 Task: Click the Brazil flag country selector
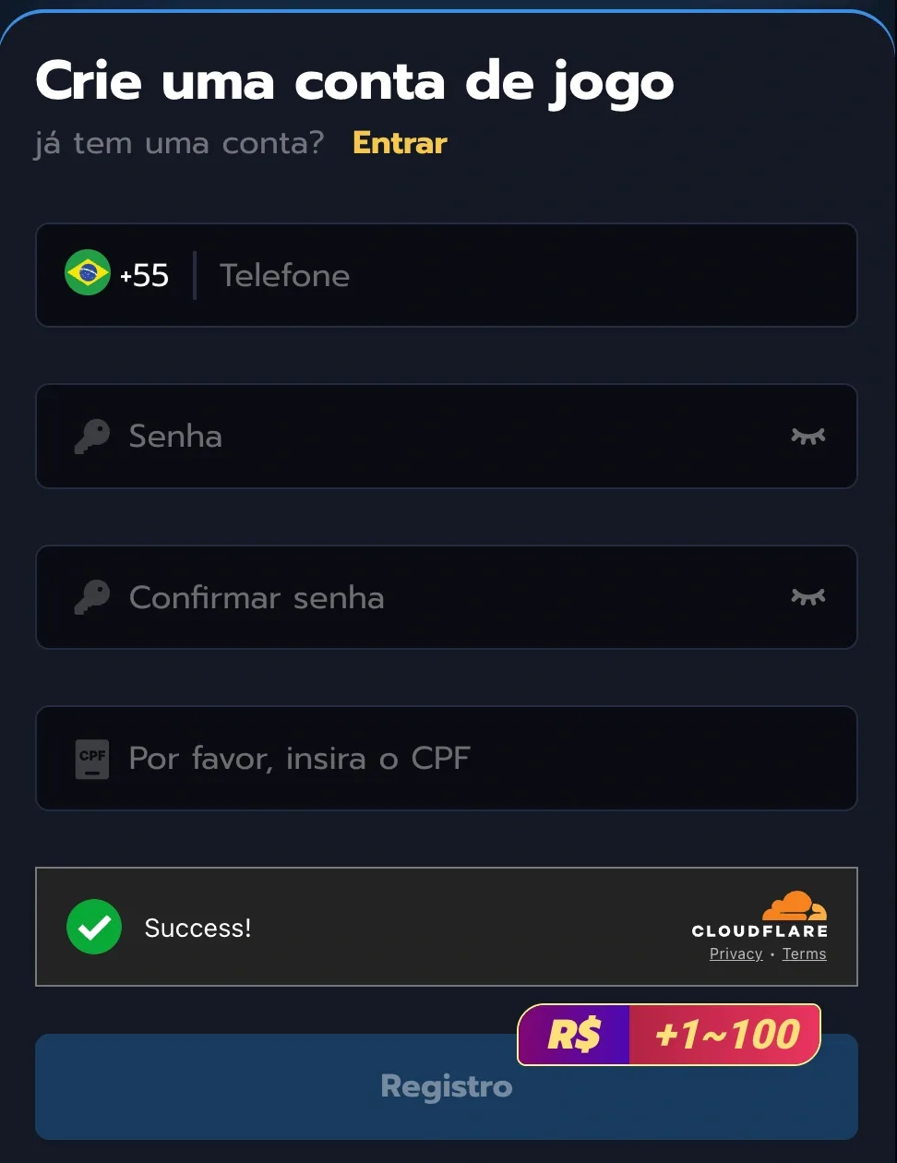(88, 273)
